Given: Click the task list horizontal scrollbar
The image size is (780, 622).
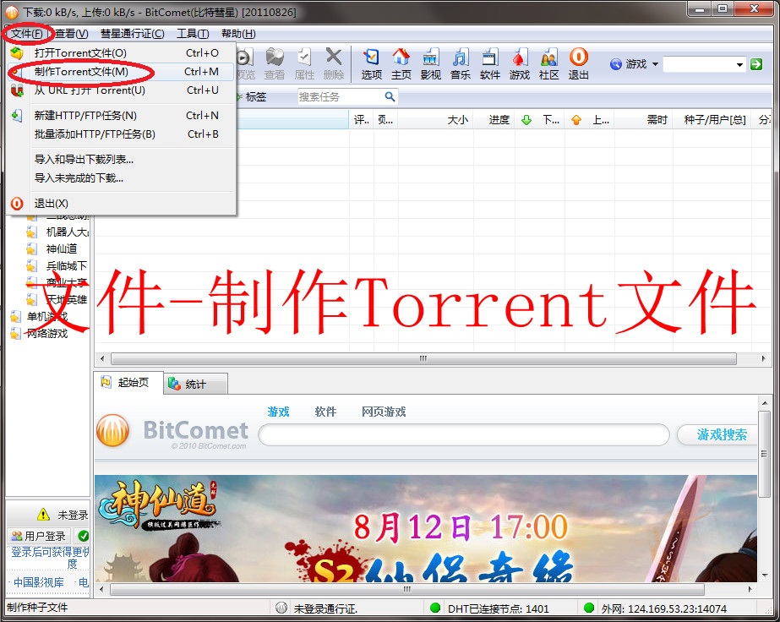Looking at the screenshot, I should [x=423, y=358].
